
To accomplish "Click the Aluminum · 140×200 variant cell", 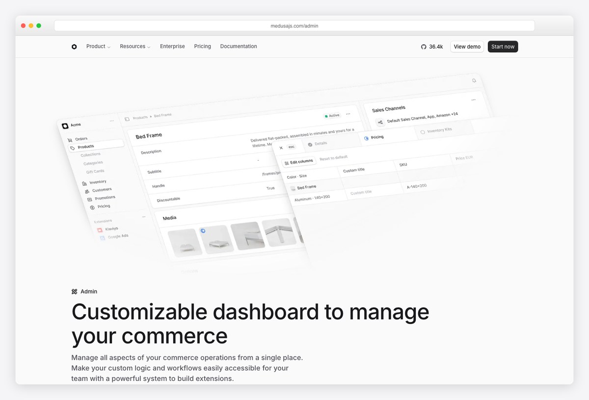I will [312, 197].
